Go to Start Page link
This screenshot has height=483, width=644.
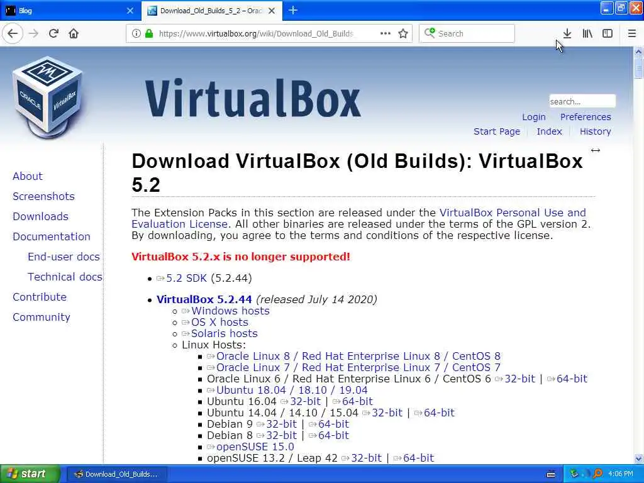[x=497, y=131]
